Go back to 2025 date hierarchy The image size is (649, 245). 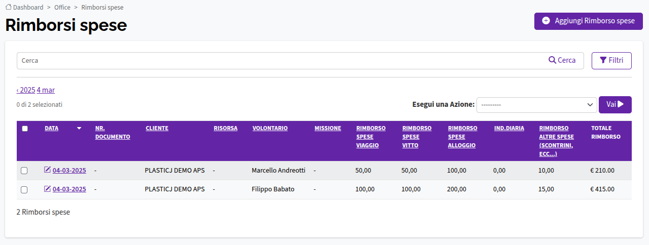(26, 90)
